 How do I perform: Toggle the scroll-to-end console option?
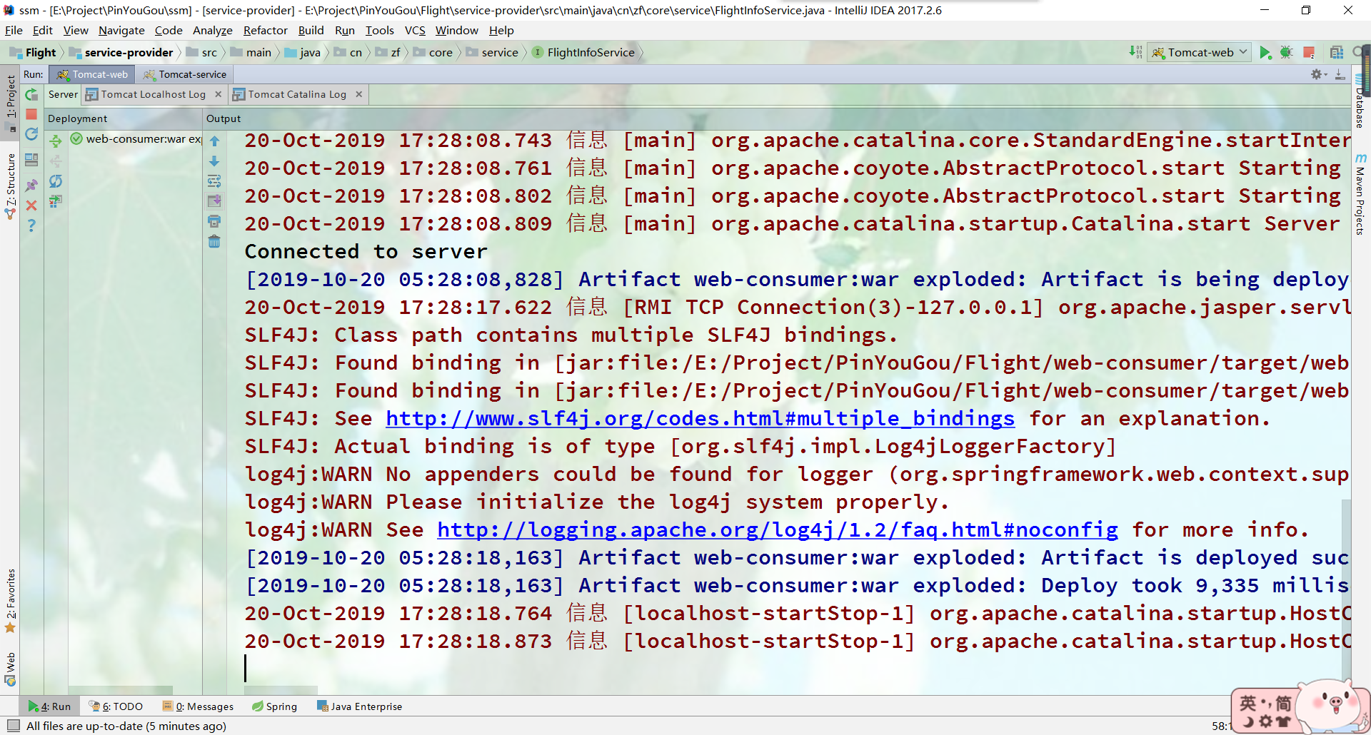214,201
